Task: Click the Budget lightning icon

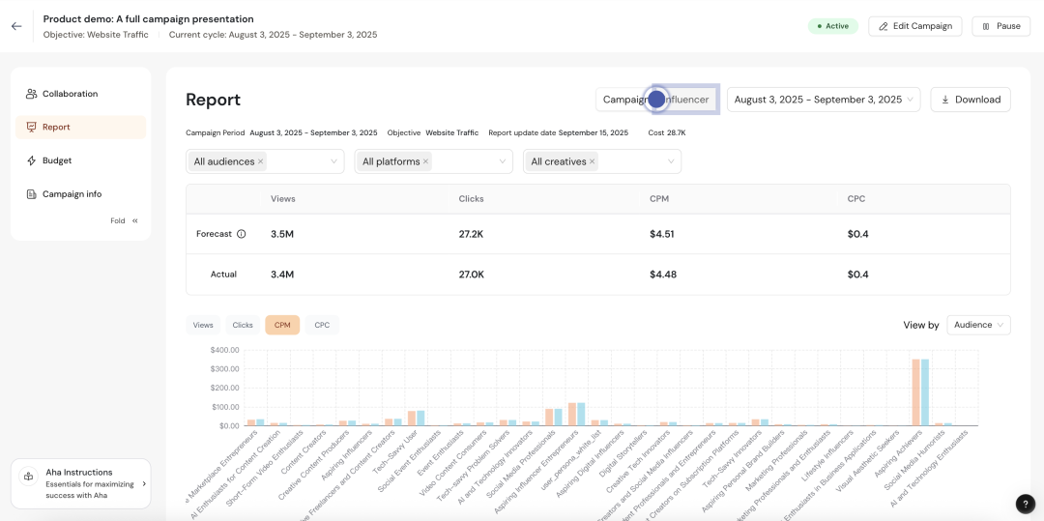Action: 32,160
